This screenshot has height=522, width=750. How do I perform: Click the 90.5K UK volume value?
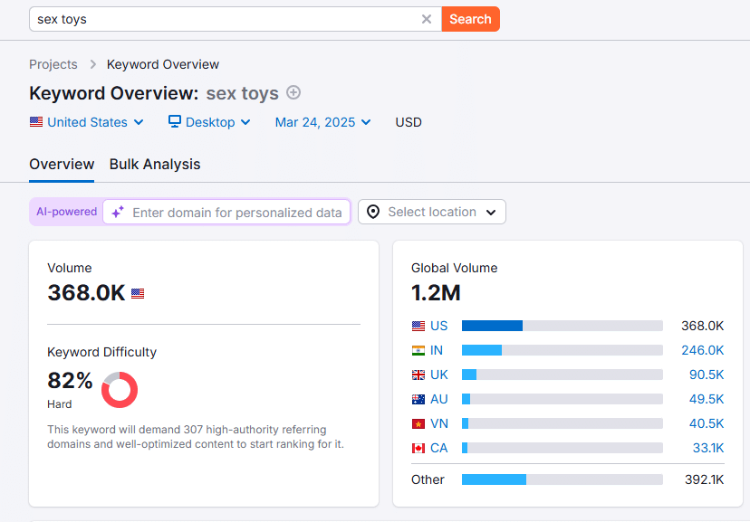coord(707,375)
